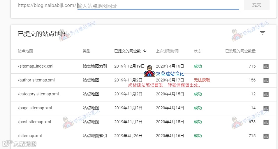Viewport: 278px width, 149px height.
Task: Sort by 已发现的网址数量 column header
Action: (240, 51)
